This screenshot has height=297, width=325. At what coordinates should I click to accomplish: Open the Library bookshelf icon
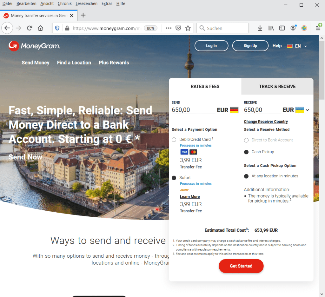click(271, 28)
